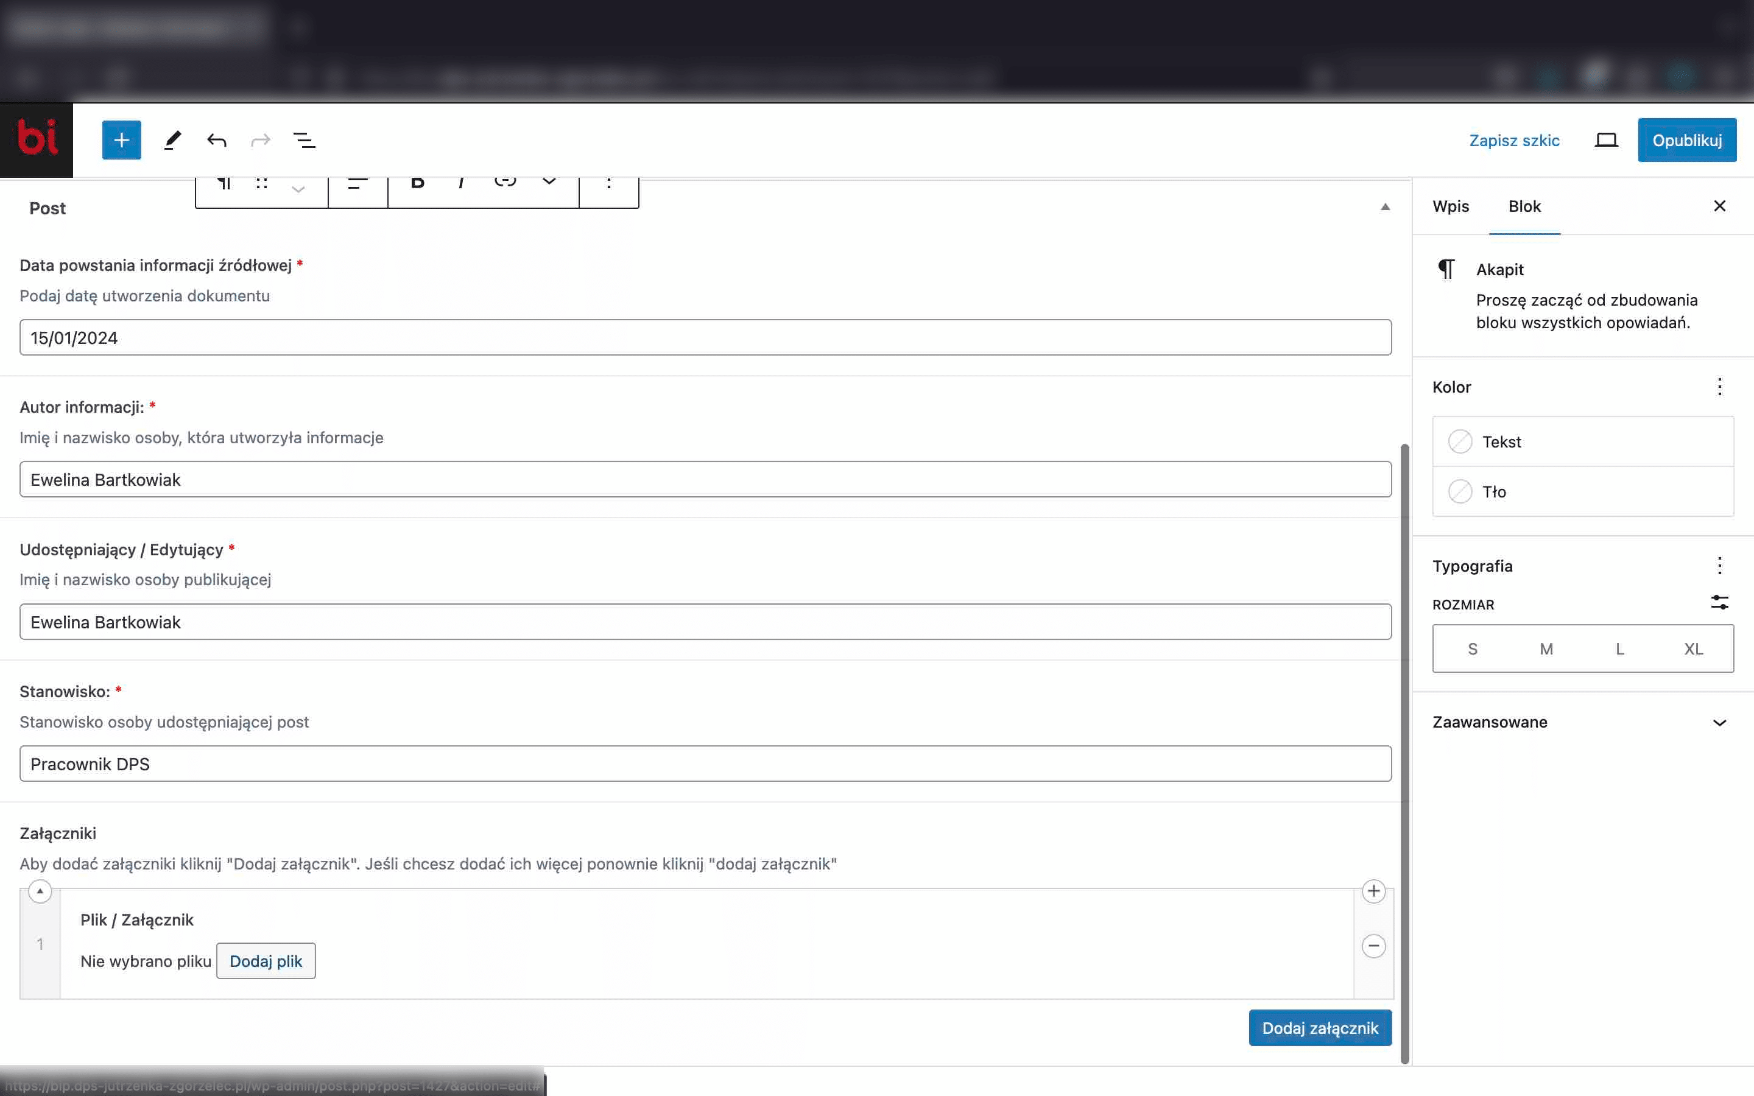The width and height of the screenshot is (1754, 1096).
Task: Switch to the Wpis tab
Action: point(1450,206)
